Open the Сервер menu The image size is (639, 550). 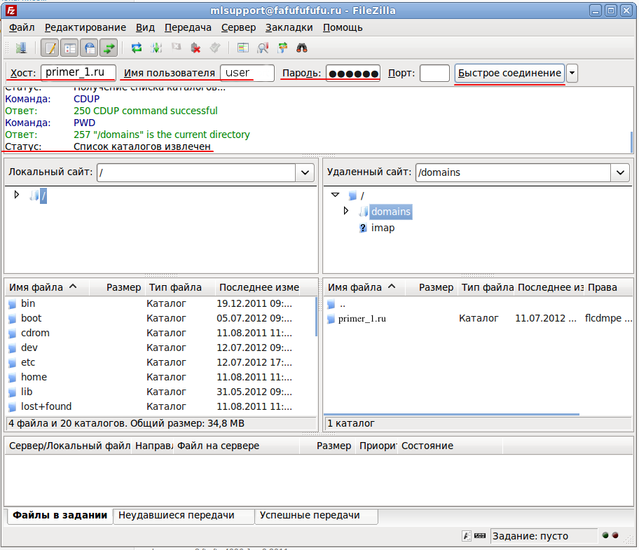pyautogui.click(x=238, y=27)
